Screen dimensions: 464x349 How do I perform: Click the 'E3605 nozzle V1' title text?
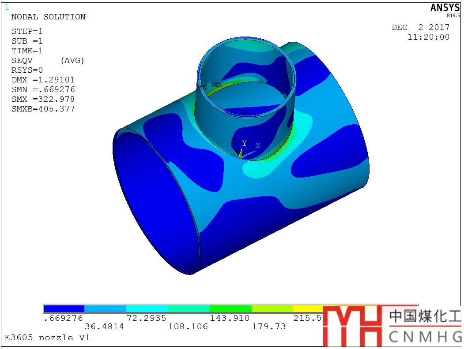(x=47, y=338)
